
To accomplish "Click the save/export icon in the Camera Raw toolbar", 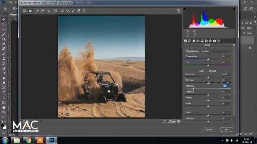I will coord(178,11).
